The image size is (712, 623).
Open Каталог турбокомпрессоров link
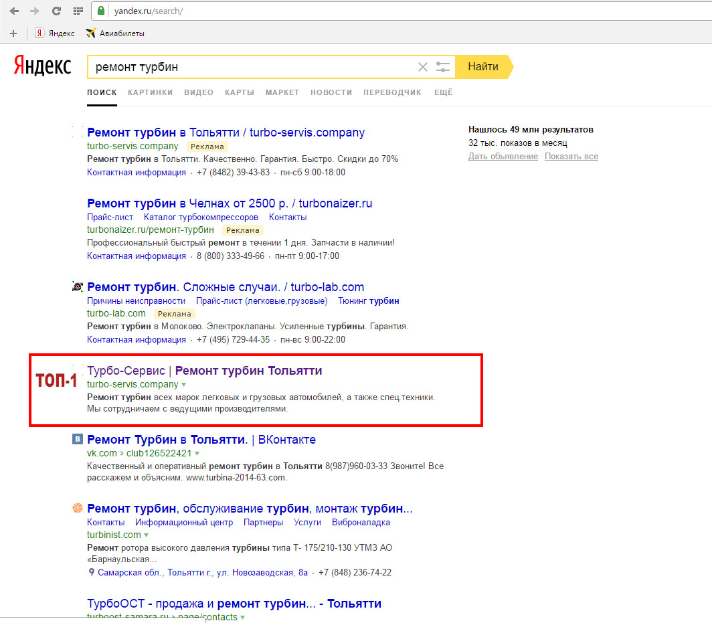pyautogui.click(x=201, y=217)
